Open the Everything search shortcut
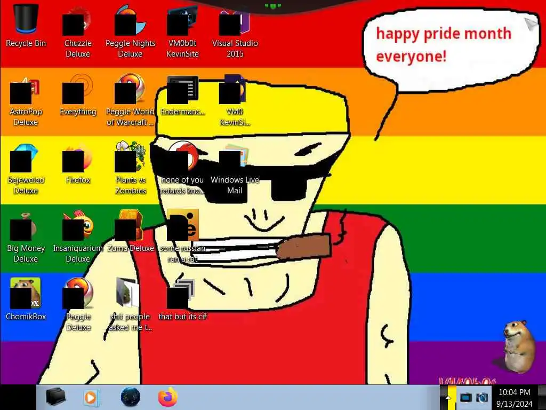 tap(78, 95)
